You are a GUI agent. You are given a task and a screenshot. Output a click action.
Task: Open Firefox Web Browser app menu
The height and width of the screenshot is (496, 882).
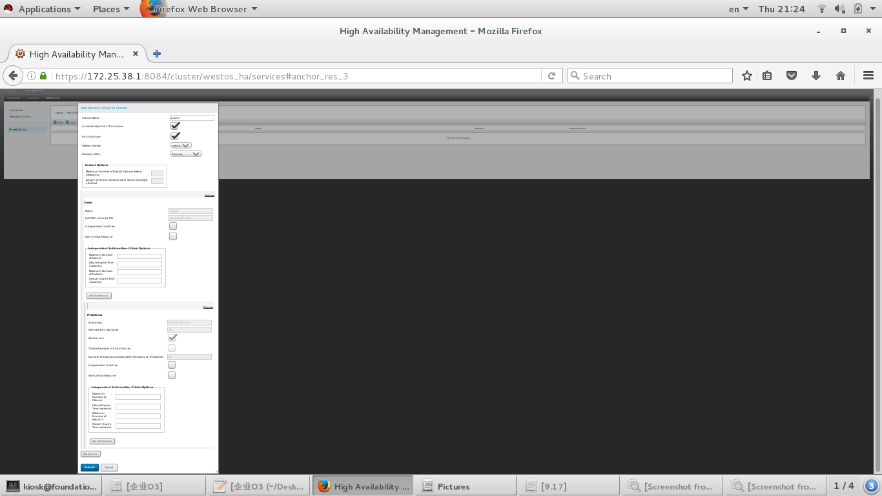pyautogui.click(x=200, y=9)
